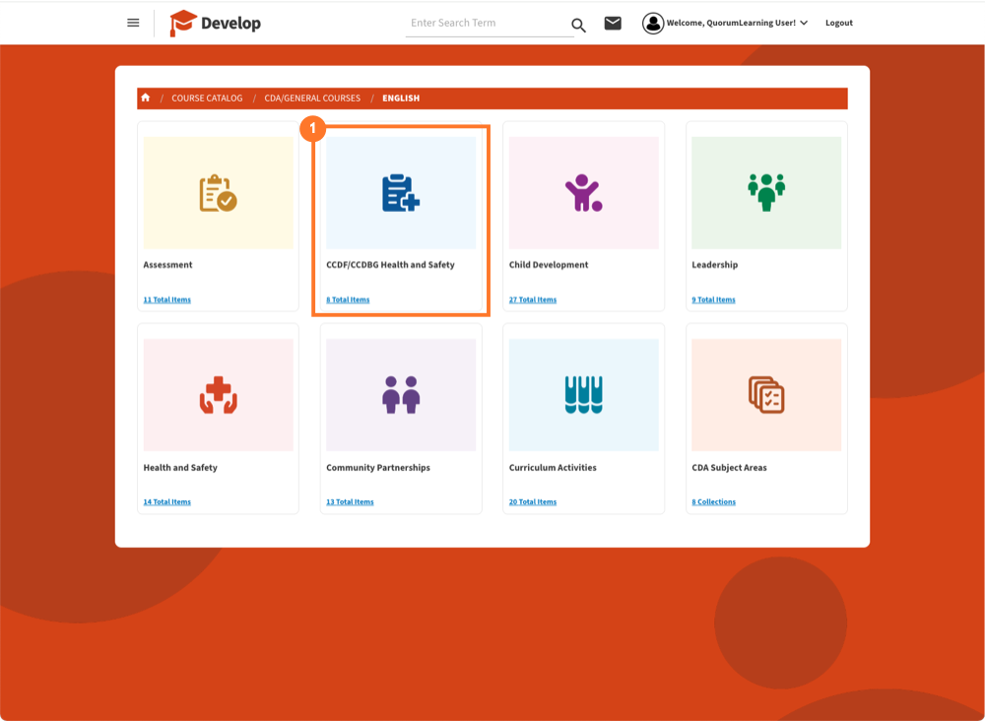This screenshot has height=721, width=985.
Task: Open the messages envelope icon
Action: point(613,23)
